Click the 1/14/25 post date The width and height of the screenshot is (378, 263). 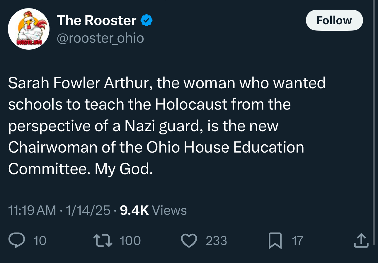tap(88, 210)
